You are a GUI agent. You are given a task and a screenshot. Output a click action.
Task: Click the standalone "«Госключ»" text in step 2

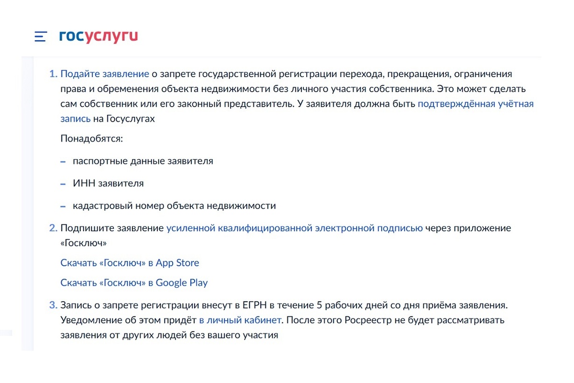[x=83, y=243]
